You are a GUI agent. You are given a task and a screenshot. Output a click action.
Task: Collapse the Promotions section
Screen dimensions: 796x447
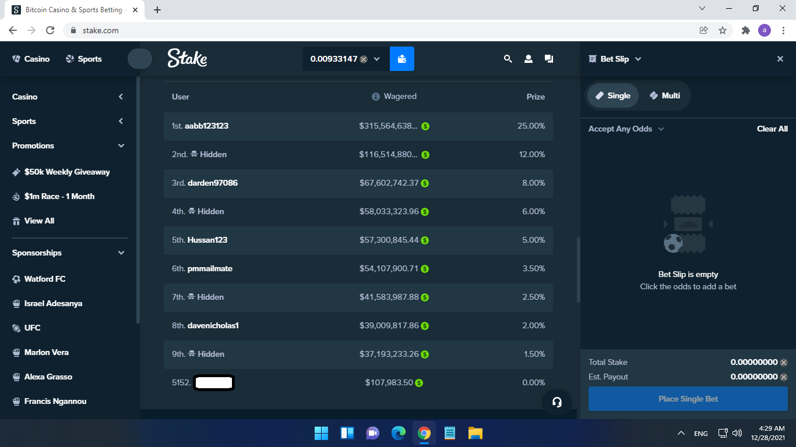tap(121, 146)
